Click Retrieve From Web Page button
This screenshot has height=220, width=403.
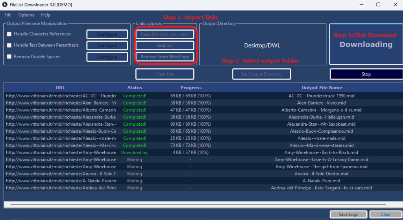pyautogui.click(x=165, y=57)
